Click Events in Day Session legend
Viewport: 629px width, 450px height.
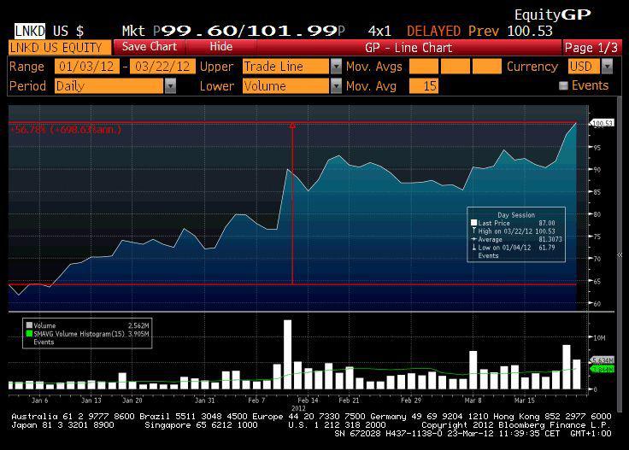pyautogui.click(x=488, y=255)
